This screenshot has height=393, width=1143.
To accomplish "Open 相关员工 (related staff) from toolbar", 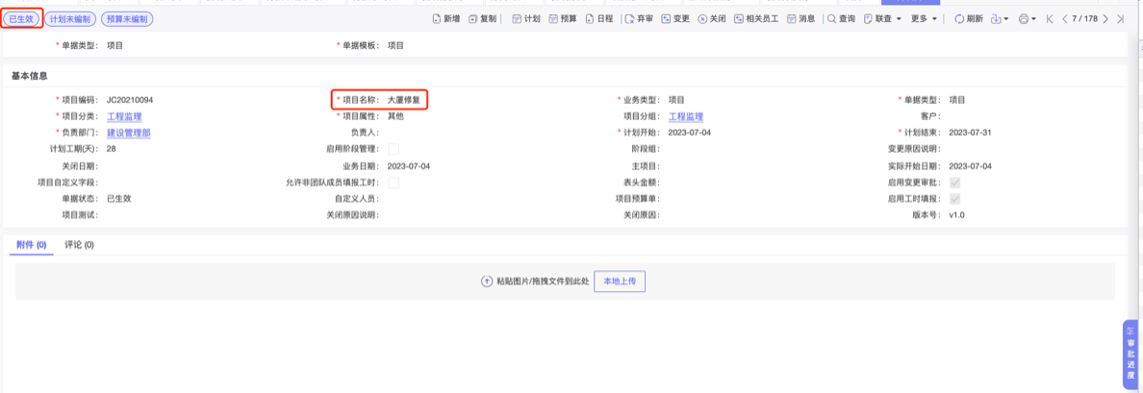I will [756, 19].
